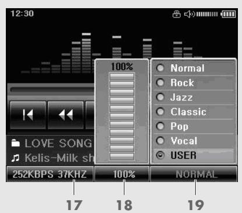242x213 pixels.
Task: Open the NORMAL equalizer status button
Action: [x=194, y=174]
